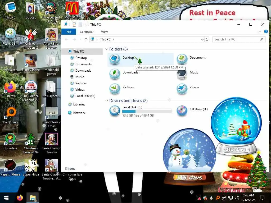Image resolution: width=271 pixels, height=203 pixels.
Task: Launch Firefox from the desktop
Action: pos(10,89)
